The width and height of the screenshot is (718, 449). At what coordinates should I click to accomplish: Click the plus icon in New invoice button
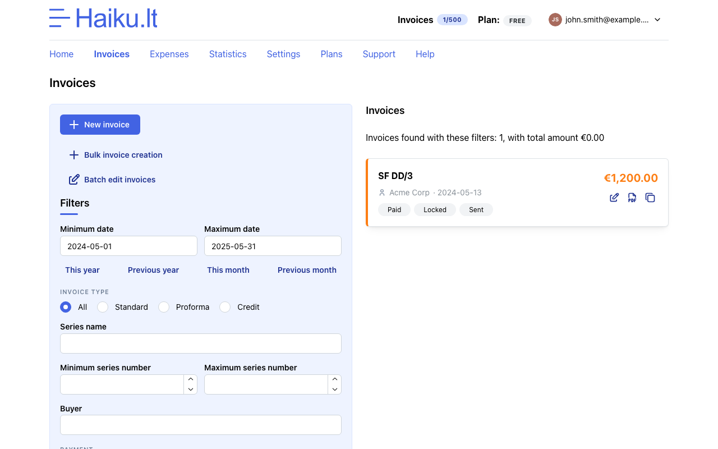point(74,125)
